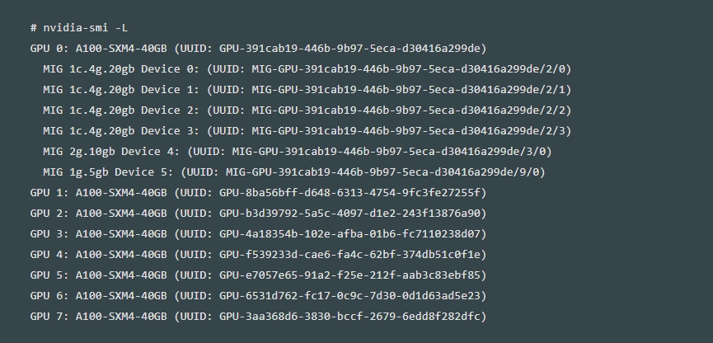
Task: Select the GPU 5 line
Action: coord(258,275)
